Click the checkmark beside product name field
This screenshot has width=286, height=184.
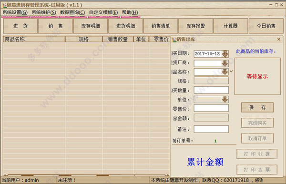tap(232, 71)
